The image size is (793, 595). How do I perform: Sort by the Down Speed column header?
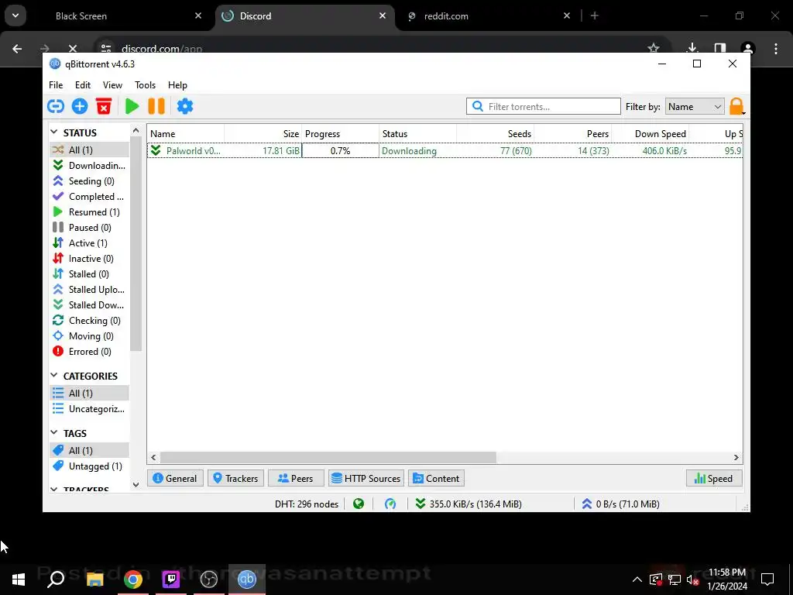click(x=651, y=133)
